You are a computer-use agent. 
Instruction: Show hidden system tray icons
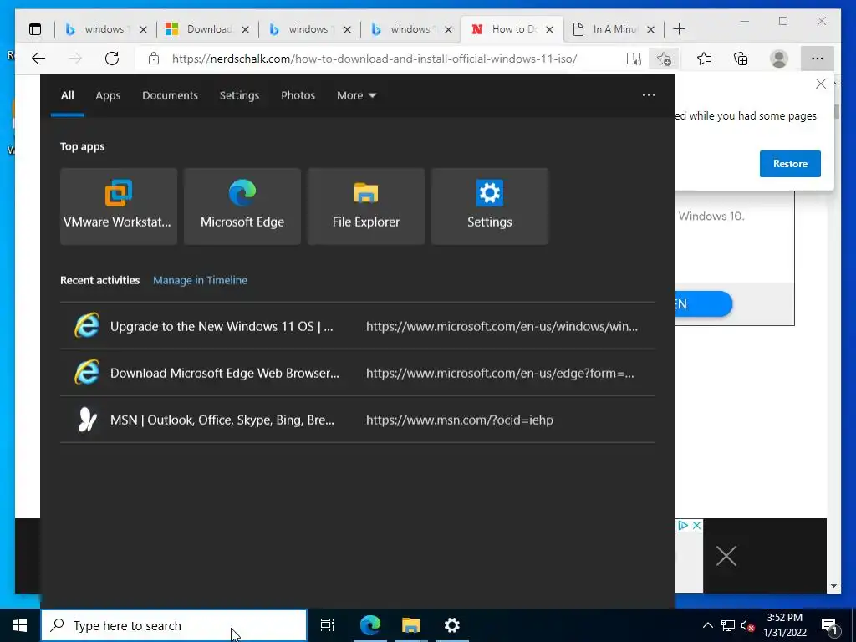coord(707,625)
